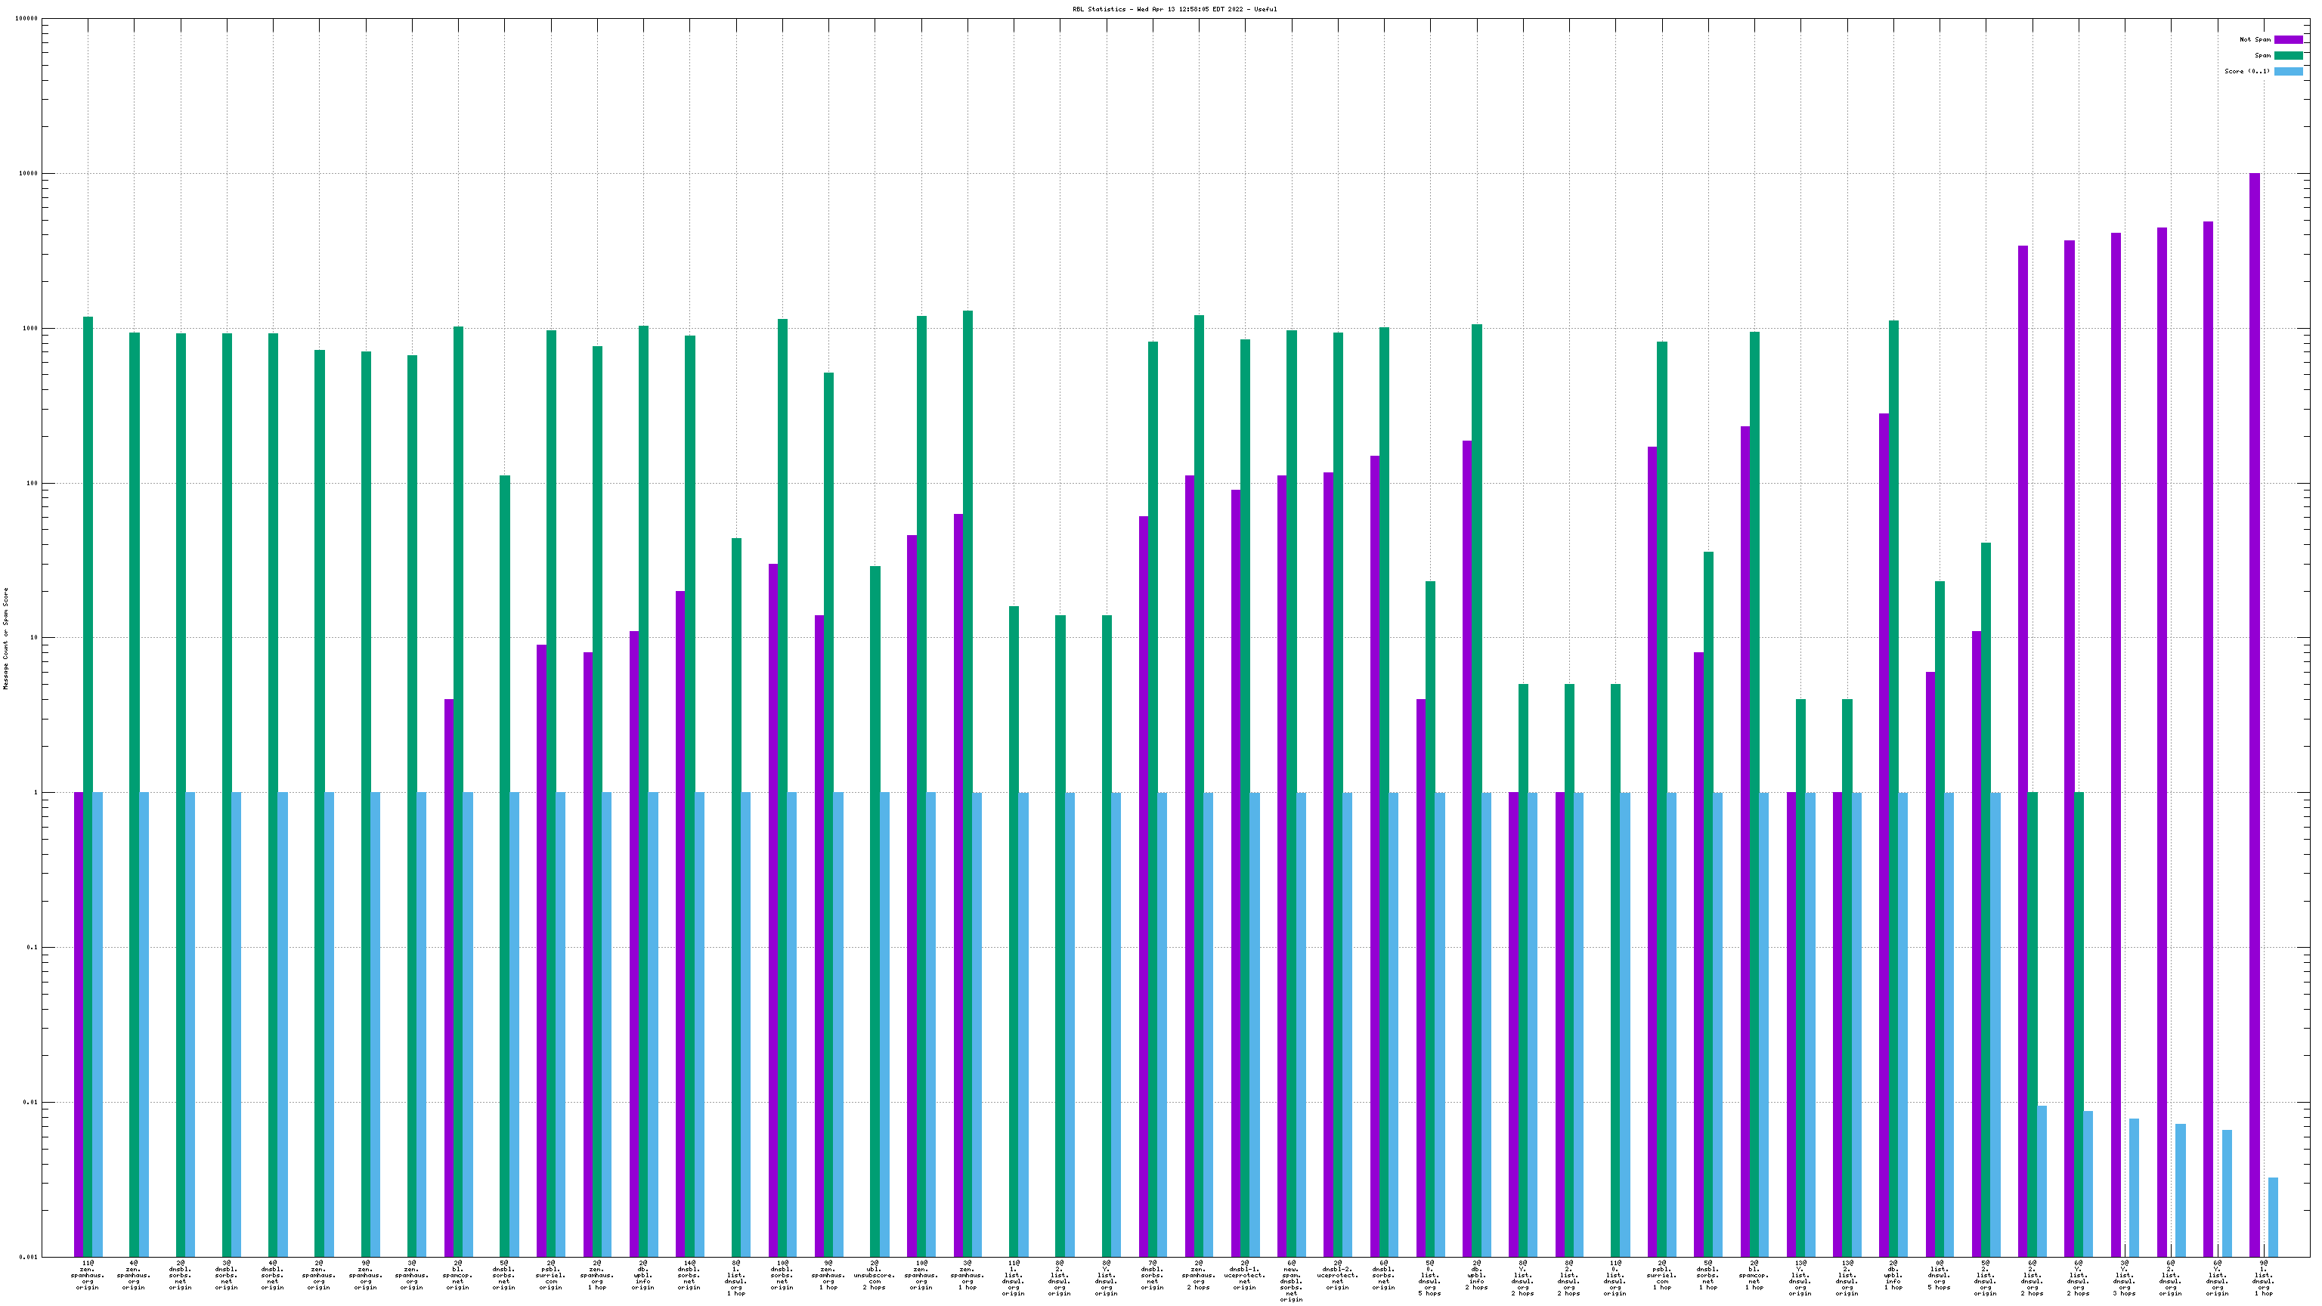Click the 'new.spam.dnsbl.sorbs.net origin' x-axis label

[x=1291, y=1281]
